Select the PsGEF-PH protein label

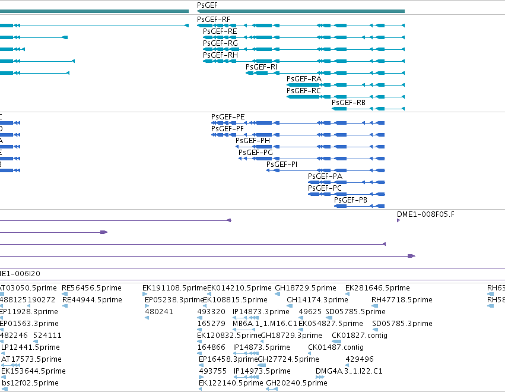(253, 141)
